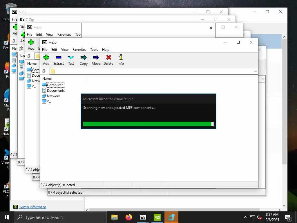Click the scroll down arrow in background window

(284, 205)
